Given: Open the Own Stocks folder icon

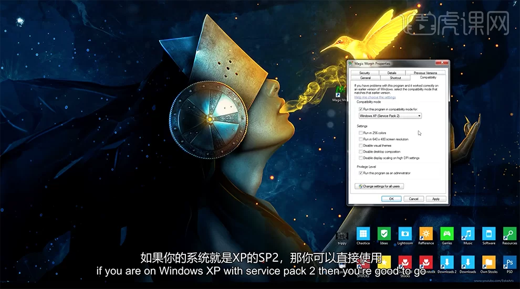Looking at the screenshot, I should coord(488,262).
